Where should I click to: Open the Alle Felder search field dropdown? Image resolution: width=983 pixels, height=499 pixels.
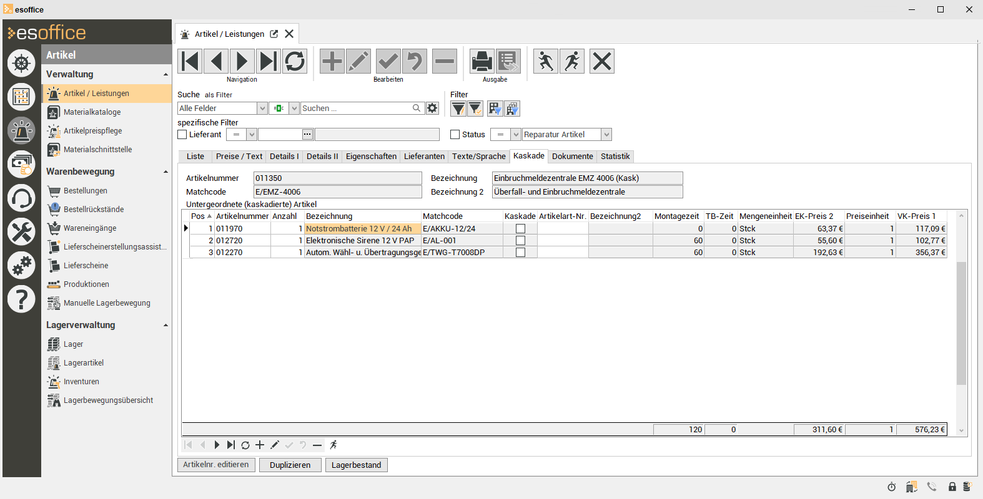coord(262,109)
